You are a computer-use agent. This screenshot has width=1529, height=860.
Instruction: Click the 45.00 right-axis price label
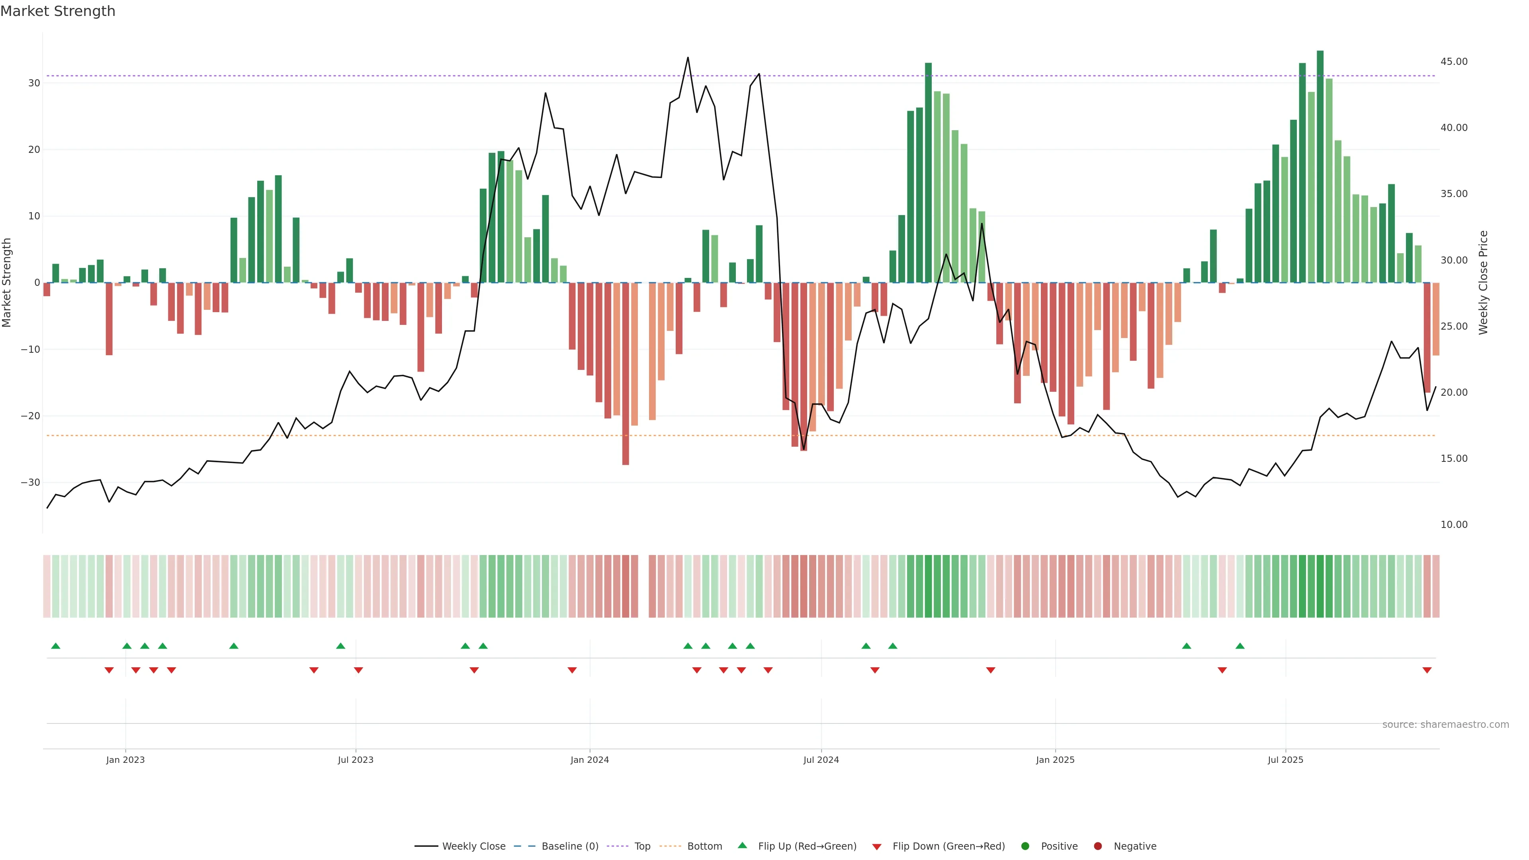pyautogui.click(x=1454, y=62)
